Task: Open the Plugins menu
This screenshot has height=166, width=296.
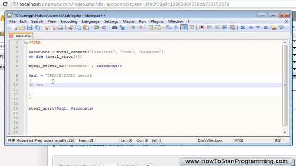Action: (x=157, y=21)
